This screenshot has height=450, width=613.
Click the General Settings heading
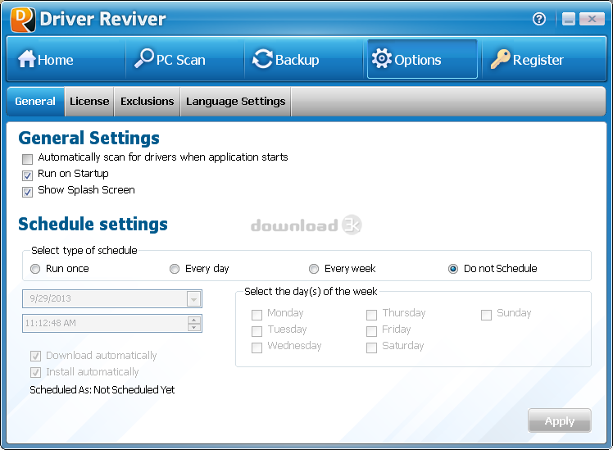[89, 138]
